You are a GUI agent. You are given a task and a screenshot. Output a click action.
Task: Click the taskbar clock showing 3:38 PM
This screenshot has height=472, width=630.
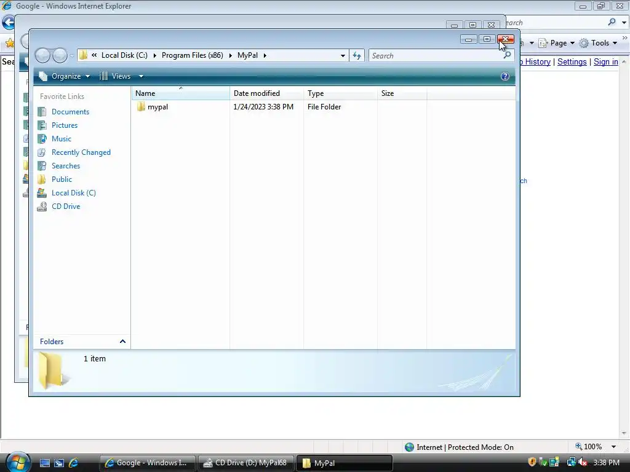click(606, 462)
